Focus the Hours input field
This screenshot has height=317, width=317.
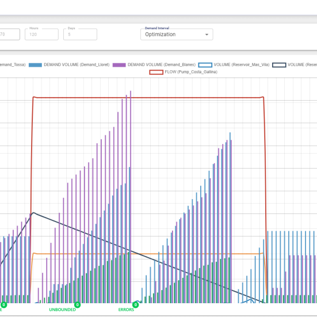pos(41,35)
